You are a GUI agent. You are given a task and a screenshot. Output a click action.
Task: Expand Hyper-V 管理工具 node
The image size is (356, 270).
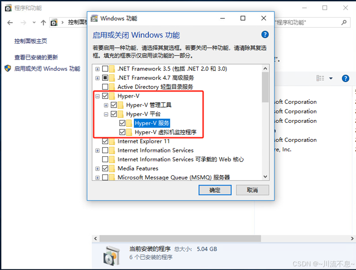coord(106,105)
